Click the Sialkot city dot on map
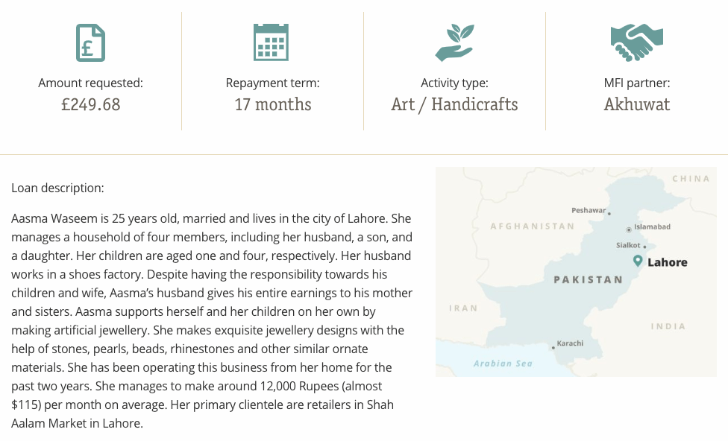Image resolution: width=728 pixels, height=441 pixels. tap(644, 247)
